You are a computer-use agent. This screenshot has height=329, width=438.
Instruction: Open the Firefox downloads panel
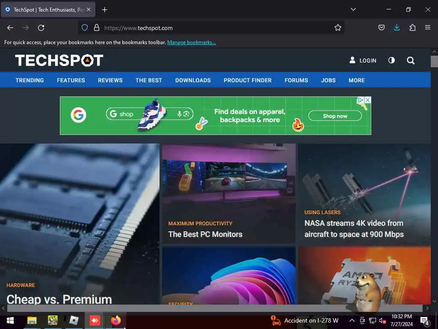pyautogui.click(x=397, y=27)
